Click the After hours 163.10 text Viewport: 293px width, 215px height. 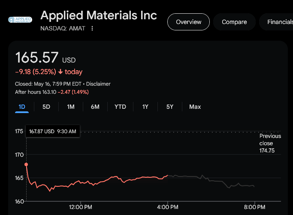coord(36,92)
